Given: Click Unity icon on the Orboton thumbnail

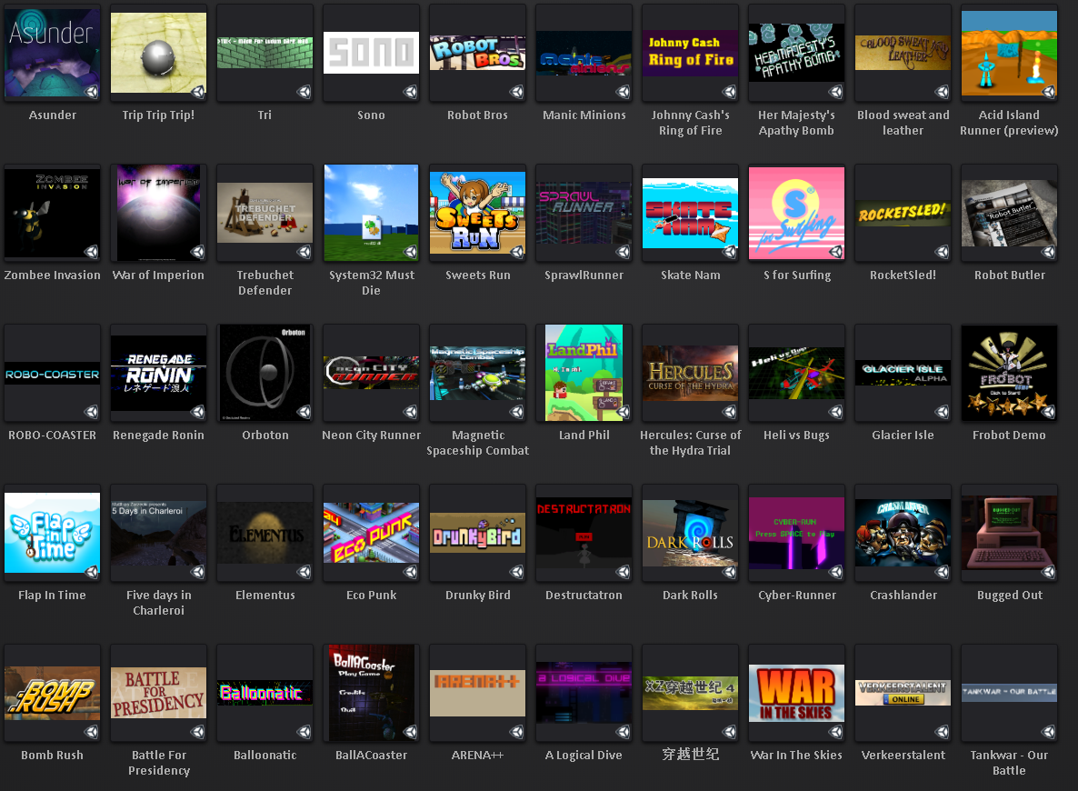Looking at the screenshot, I should pyautogui.click(x=304, y=412).
